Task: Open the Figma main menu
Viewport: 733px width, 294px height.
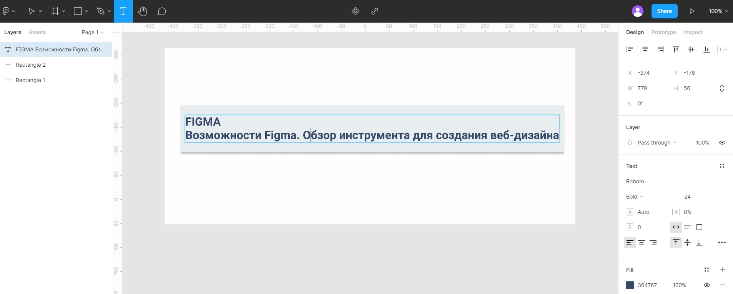Action: pyautogui.click(x=6, y=11)
